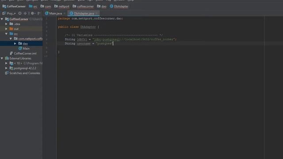Expand the postgresql-42.2.2 library arrow
283x159 pixels.
click(x=6, y=68)
